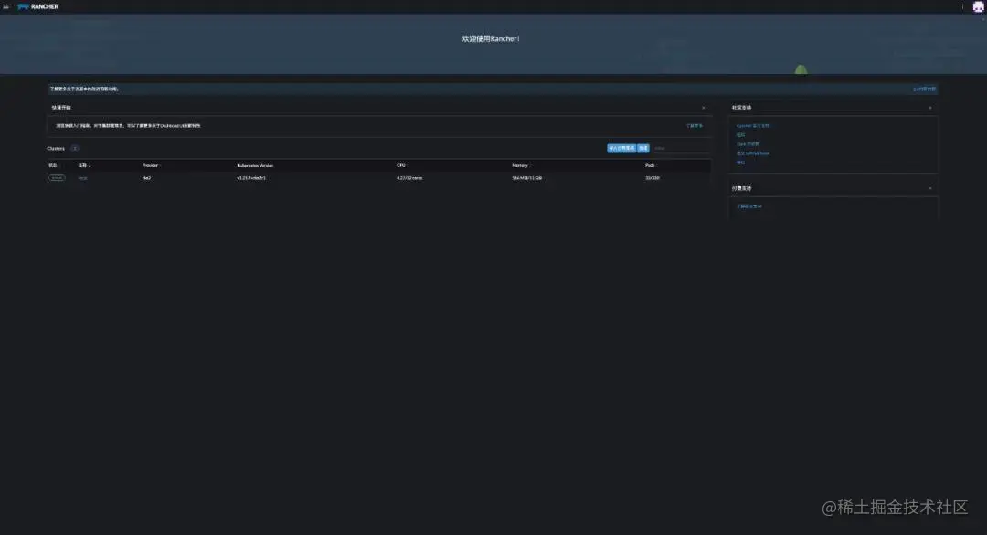This screenshot has width=987, height=535.
Task: Collapse the commercial support panel
Action: click(930, 188)
